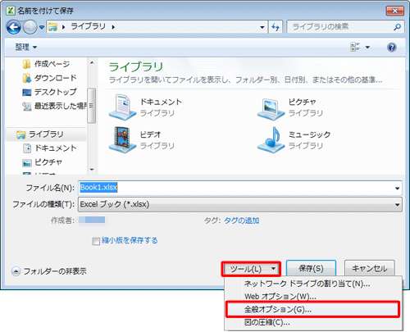Close the 名前を付けて保存 dialog
The height and width of the screenshot is (332, 410).
click(395, 11)
